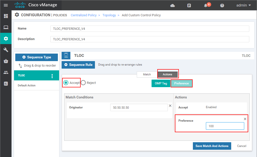Screen dimensions: 257x157
Task: Open the Monitor section in the sidebar
Action: [x=6, y=28]
